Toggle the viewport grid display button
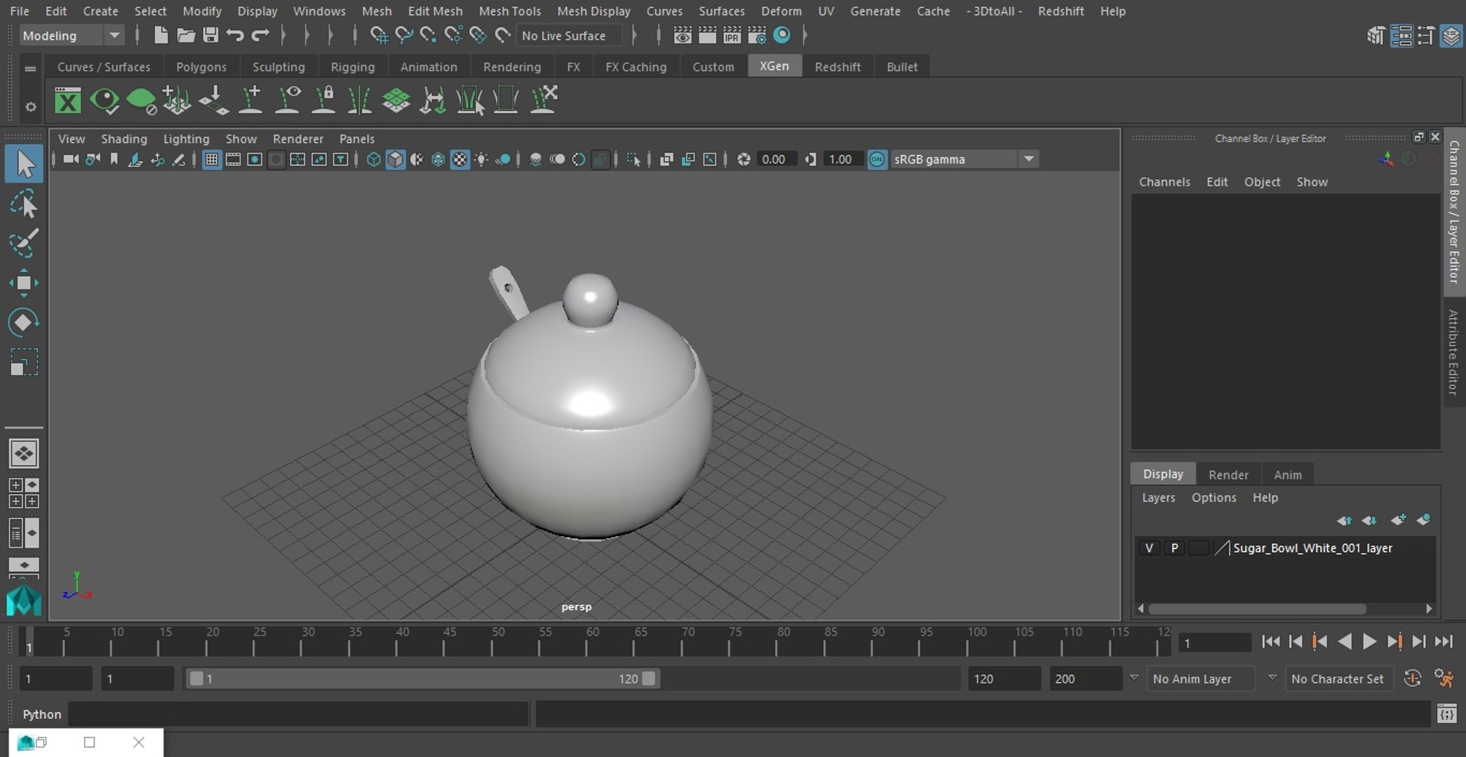Image resolution: width=1466 pixels, height=757 pixels. click(212, 159)
